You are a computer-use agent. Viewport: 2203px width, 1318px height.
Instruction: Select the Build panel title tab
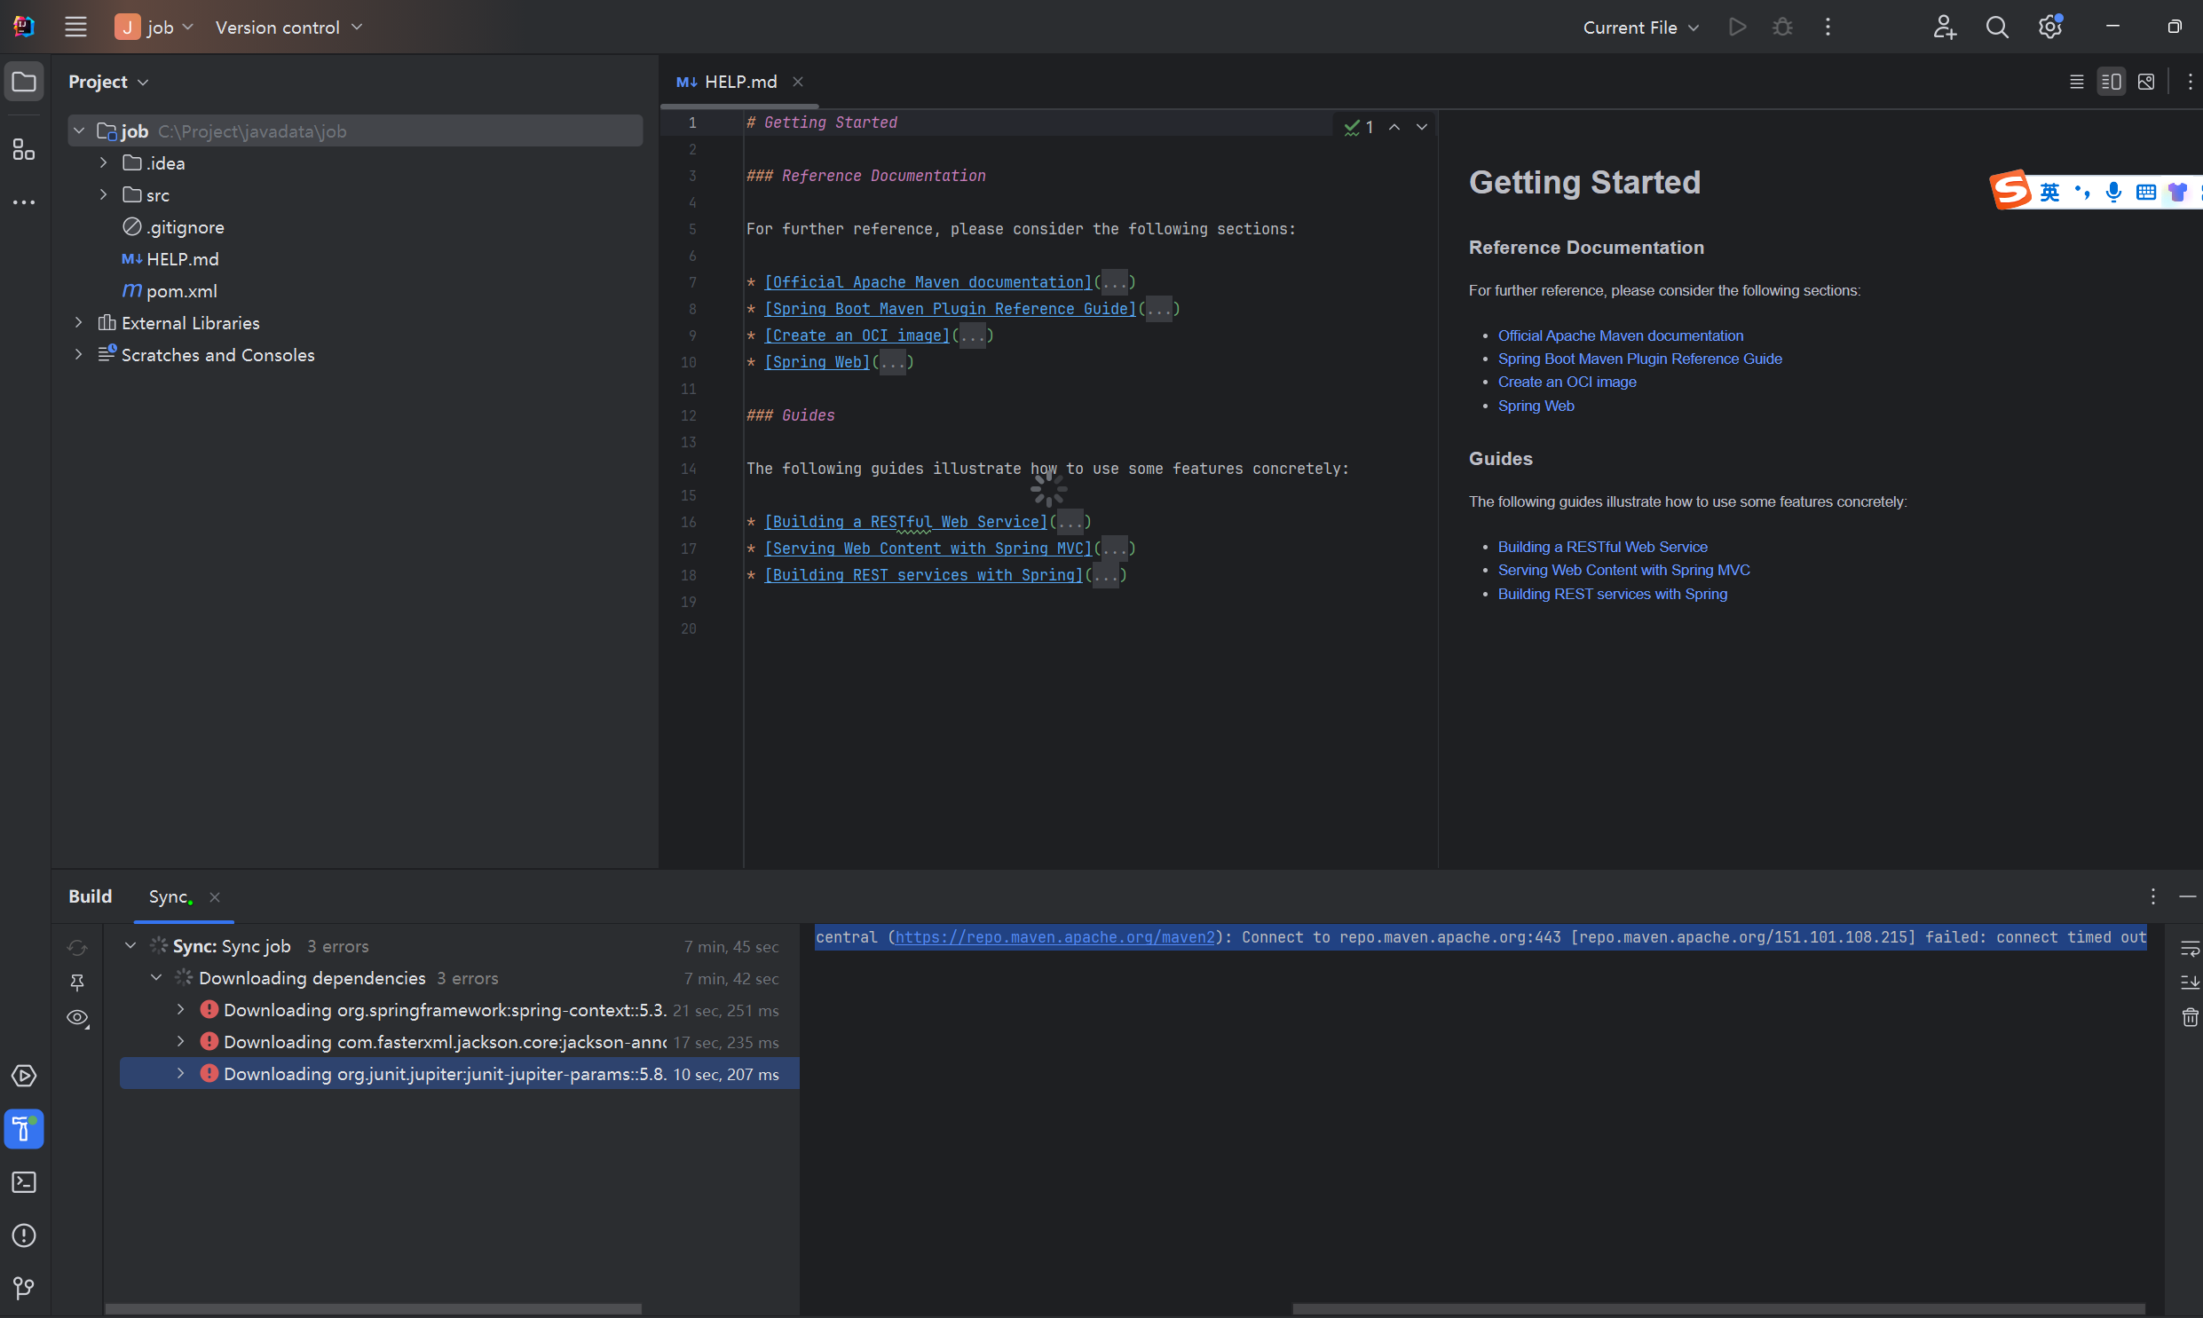pyautogui.click(x=91, y=897)
